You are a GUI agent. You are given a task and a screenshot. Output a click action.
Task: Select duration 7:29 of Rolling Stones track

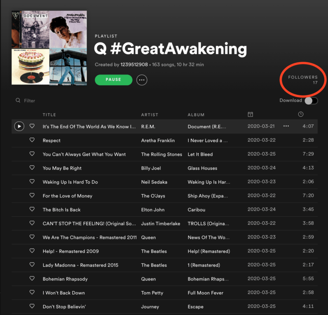click(x=308, y=154)
